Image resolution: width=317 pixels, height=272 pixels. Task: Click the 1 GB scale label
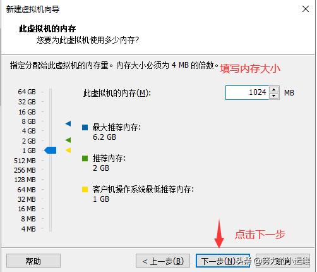29,151
